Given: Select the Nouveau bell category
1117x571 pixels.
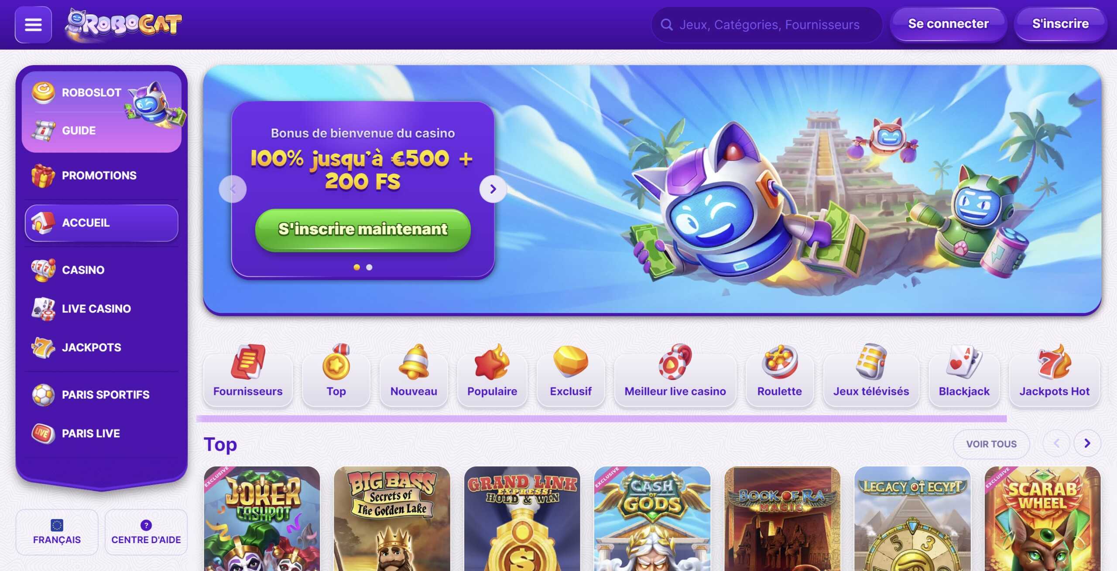Looking at the screenshot, I should tap(414, 376).
